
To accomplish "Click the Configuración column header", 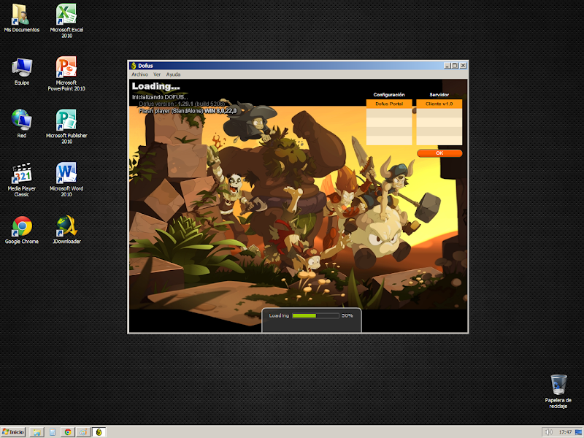I will click(389, 95).
